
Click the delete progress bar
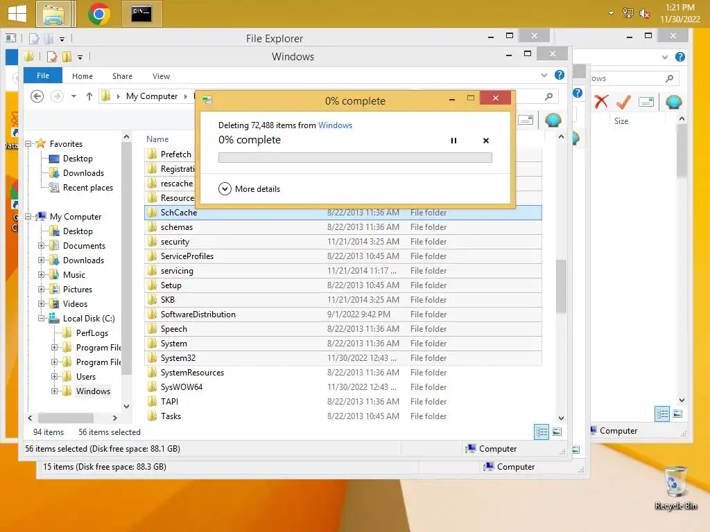(355, 157)
